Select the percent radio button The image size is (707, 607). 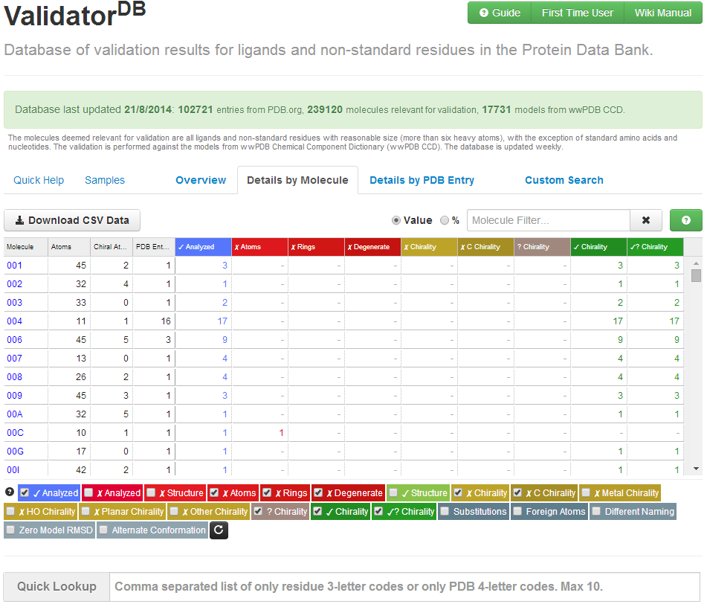(x=445, y=220)
